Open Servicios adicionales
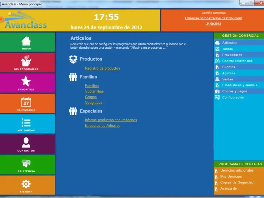Screen dimensions: 264x198 coord(237,170)
